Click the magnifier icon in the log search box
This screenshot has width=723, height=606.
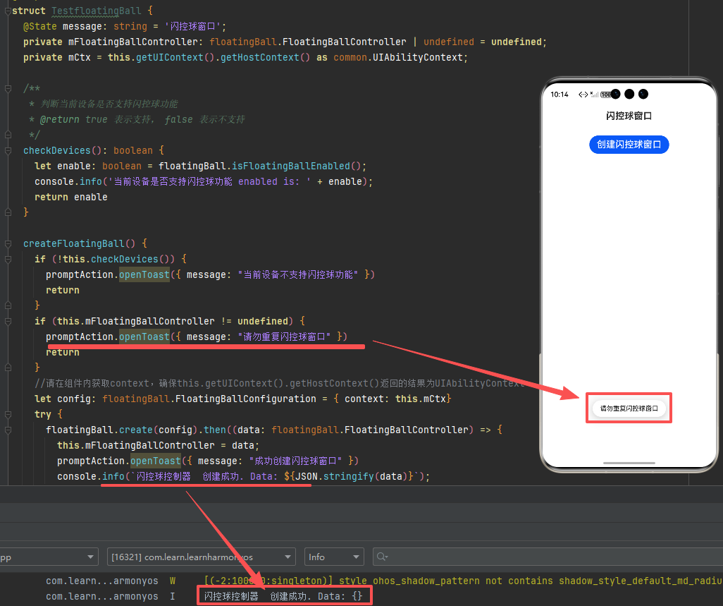pyautogui.click(x=382, y=557)
